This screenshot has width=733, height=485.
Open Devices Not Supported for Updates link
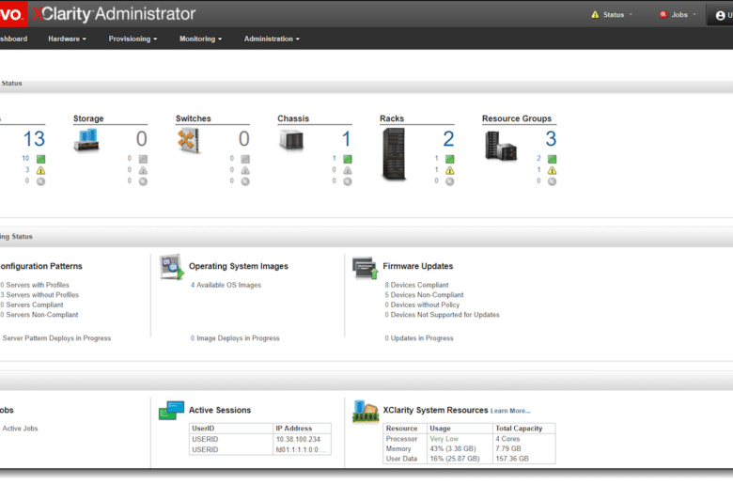[443, 315]
